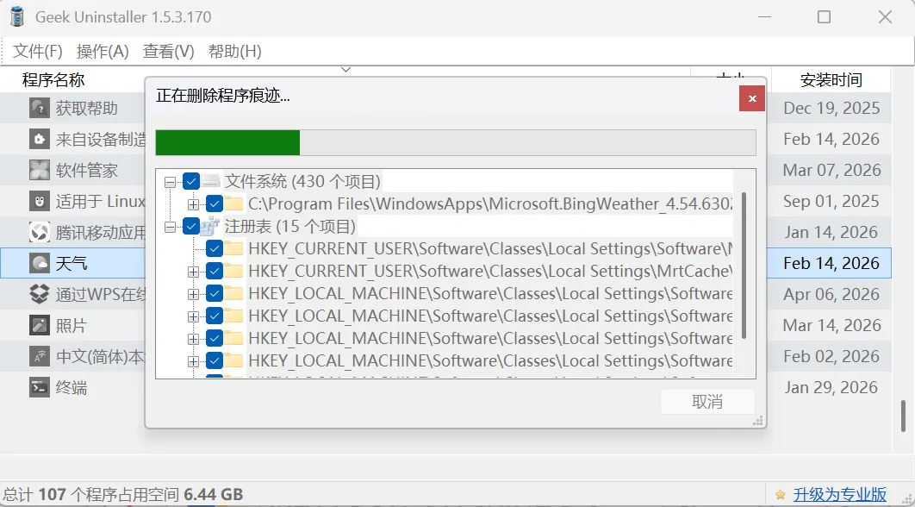Select the 终端 row dated Jan 29, 2026

(445, 387)
